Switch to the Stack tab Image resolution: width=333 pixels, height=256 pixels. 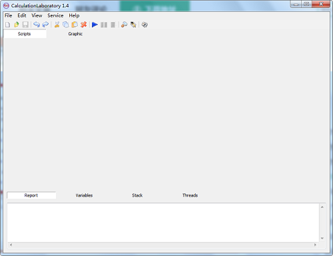pos(137,195)
